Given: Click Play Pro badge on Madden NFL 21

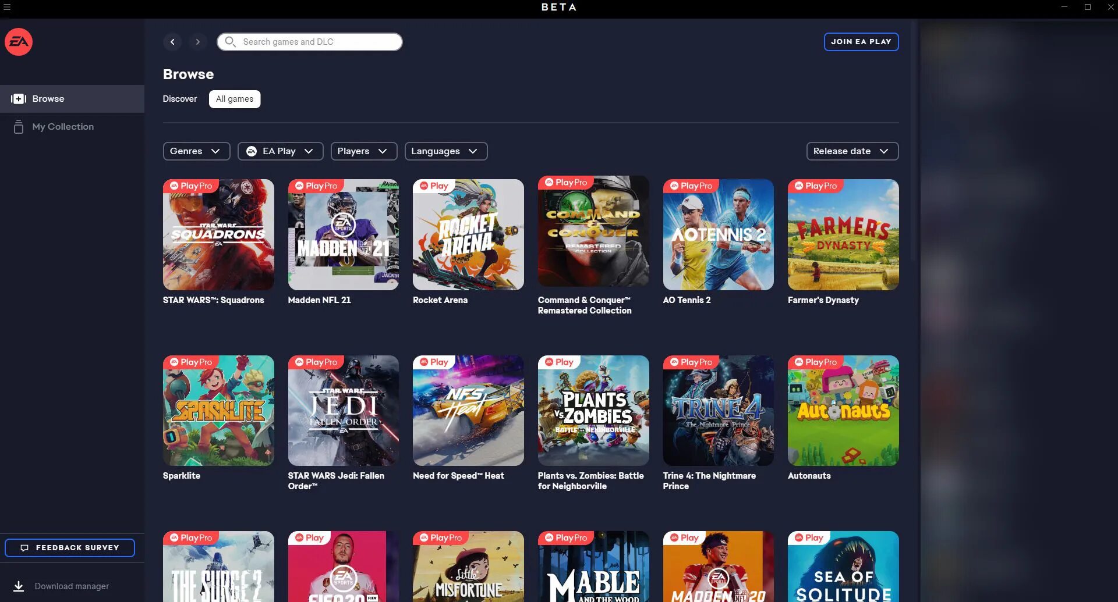Looking at the screenshot, I should click(x=316, y=186).
